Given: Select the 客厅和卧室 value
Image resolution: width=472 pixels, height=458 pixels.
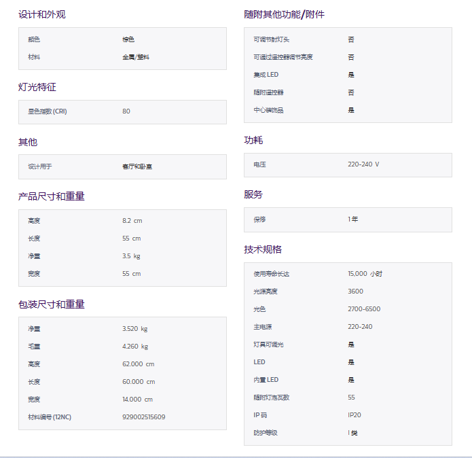Looking at the screenshot, I should [x=137, y=166].
